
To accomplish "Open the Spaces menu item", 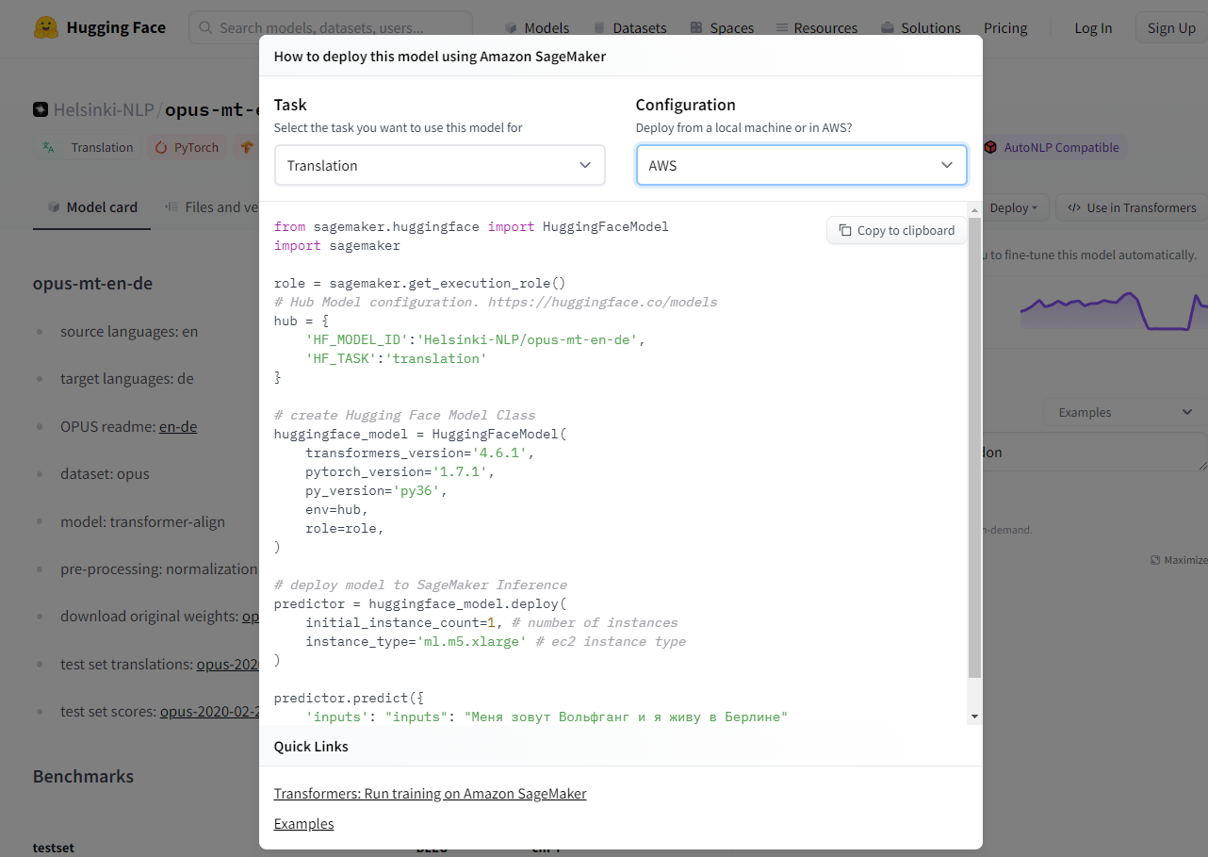I will [x=722, y=28].
